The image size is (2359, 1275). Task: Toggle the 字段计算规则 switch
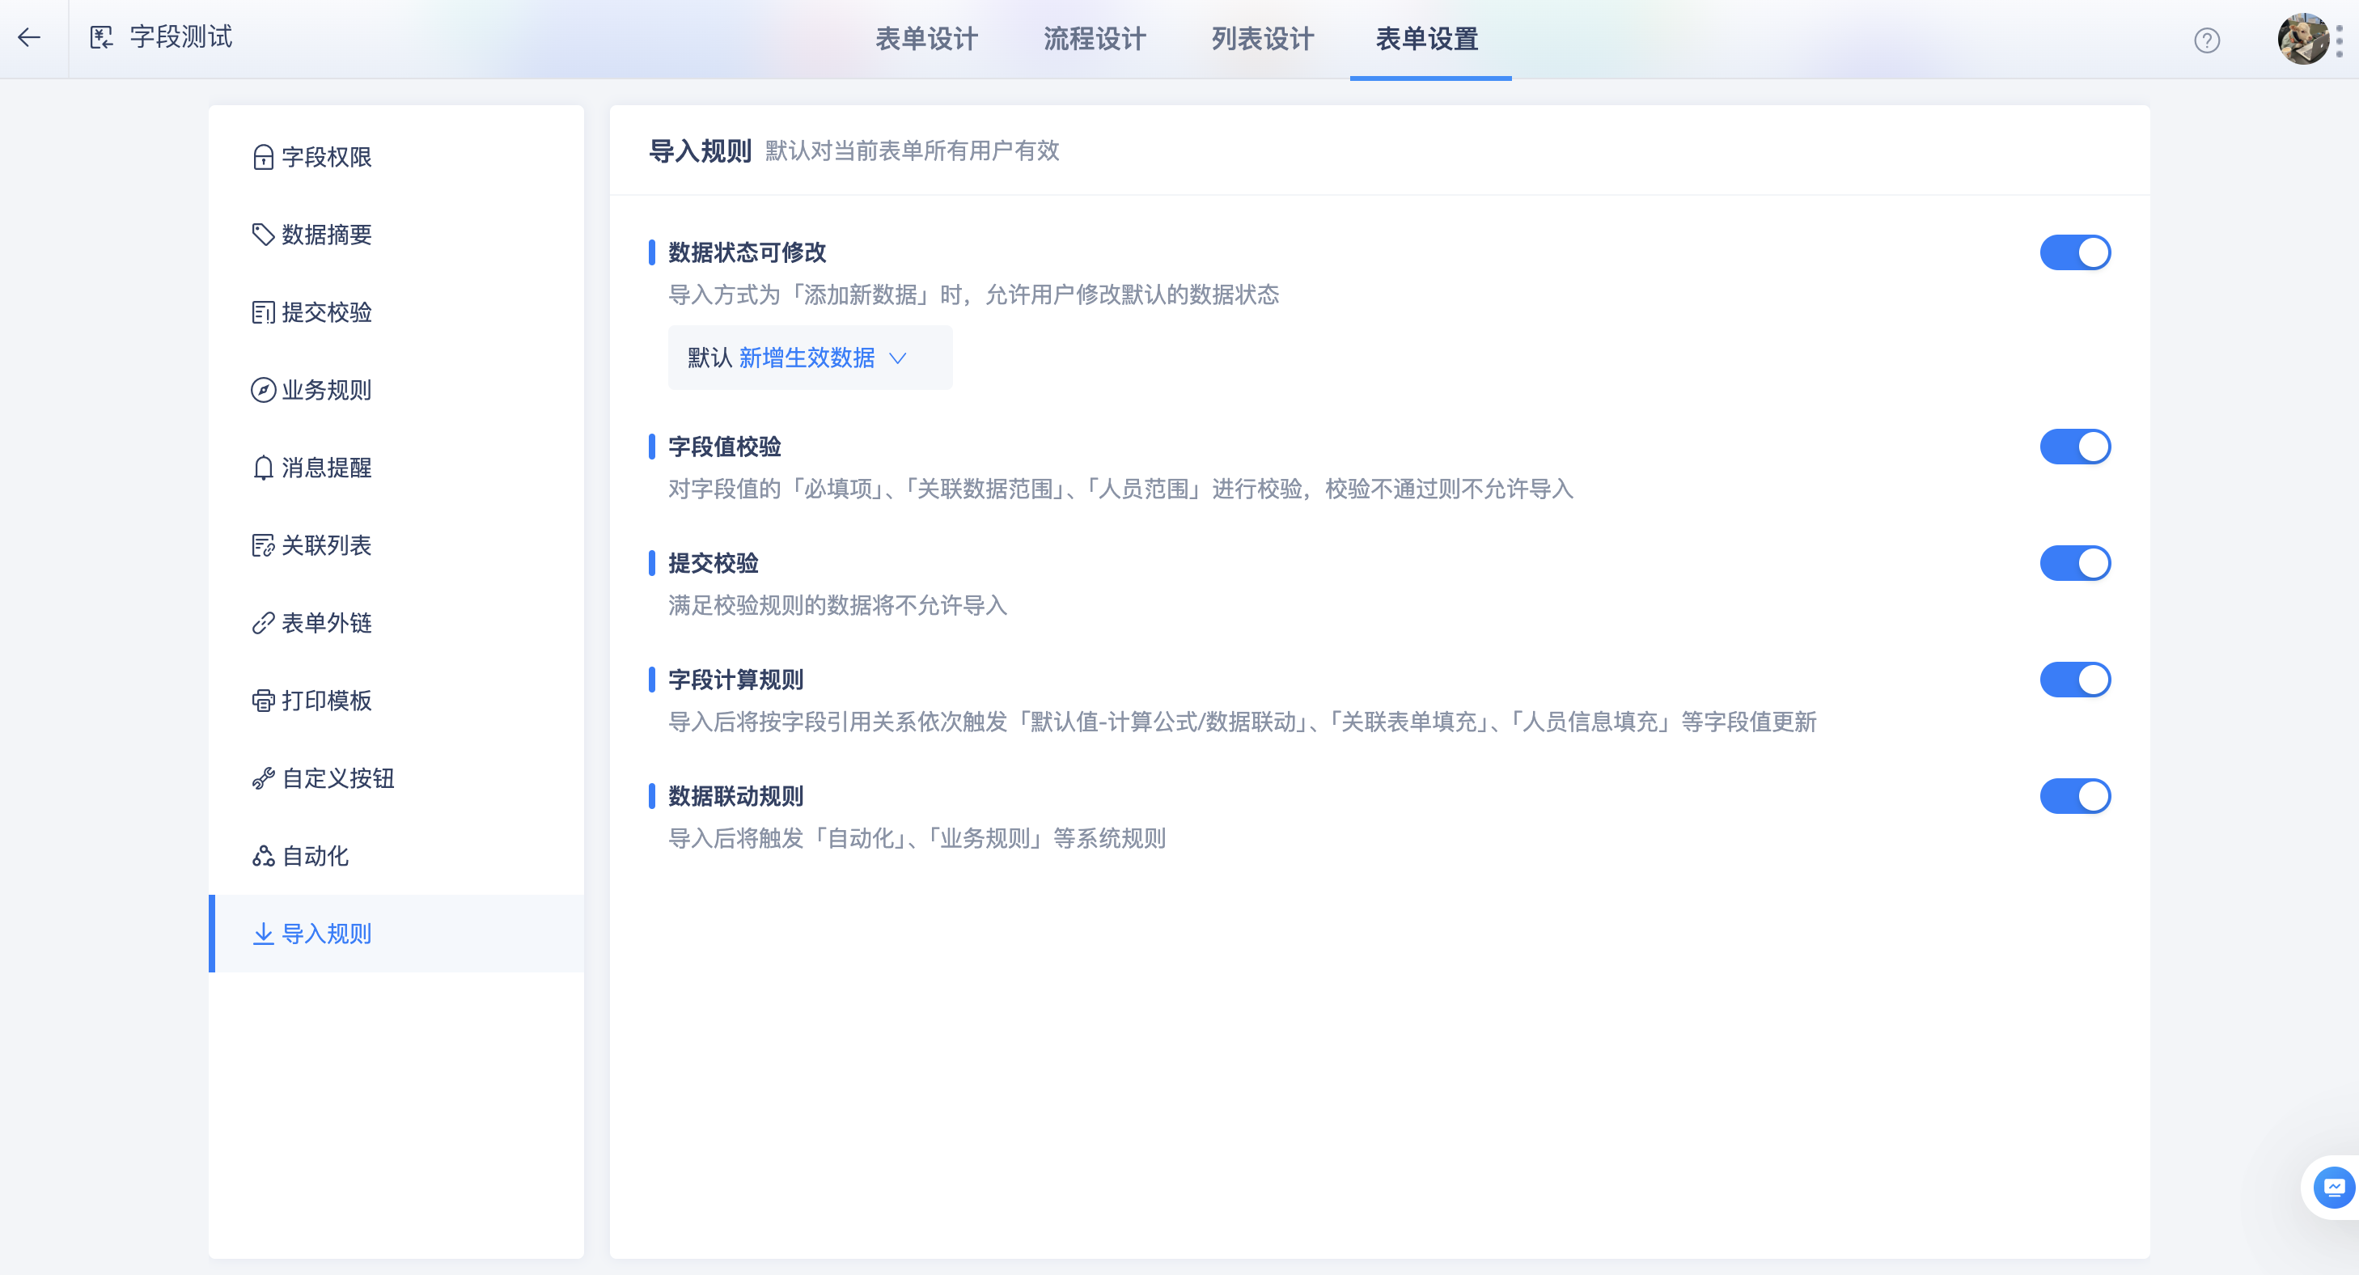[x=2075, y=680]
